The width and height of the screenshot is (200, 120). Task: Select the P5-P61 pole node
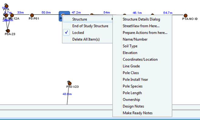point(32,15)
